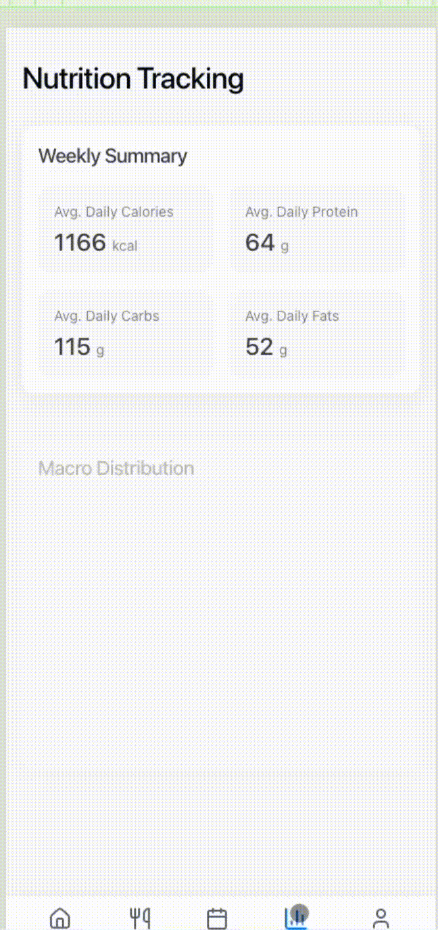Tap the Macro Distribution section title
The image size is (438, 930).
(x=116, y=468)
